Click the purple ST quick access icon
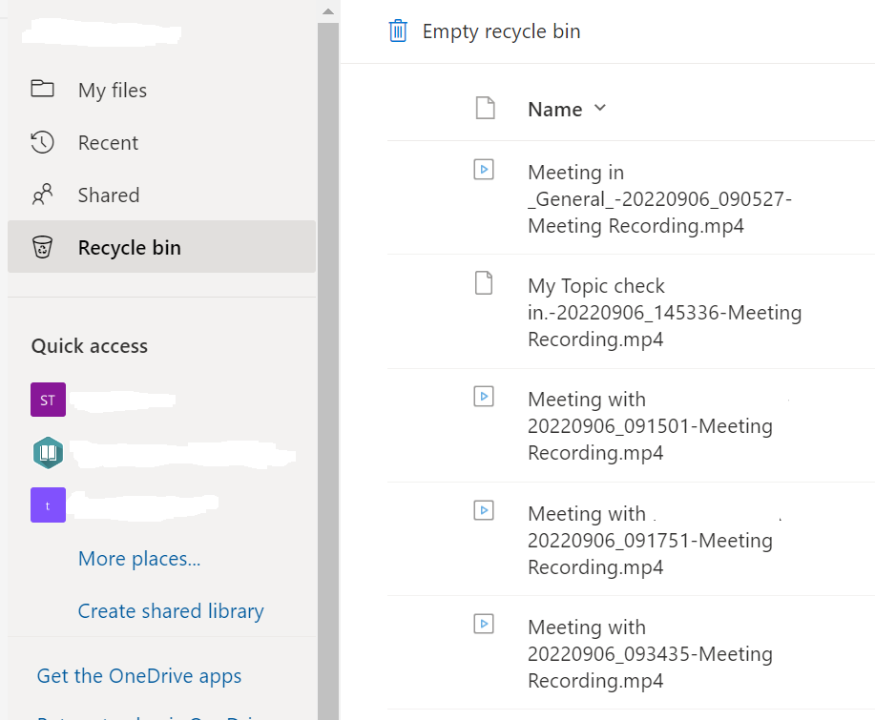875x720 pixels. coord(48,400)
